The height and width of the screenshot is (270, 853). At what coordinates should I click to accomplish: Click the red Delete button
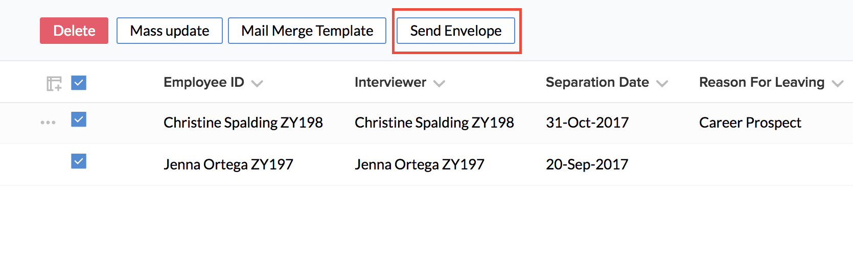(x=74, y=31)
